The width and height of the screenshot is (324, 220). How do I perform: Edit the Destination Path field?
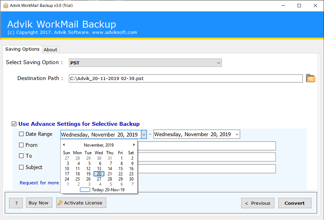(x=186, y=78)
